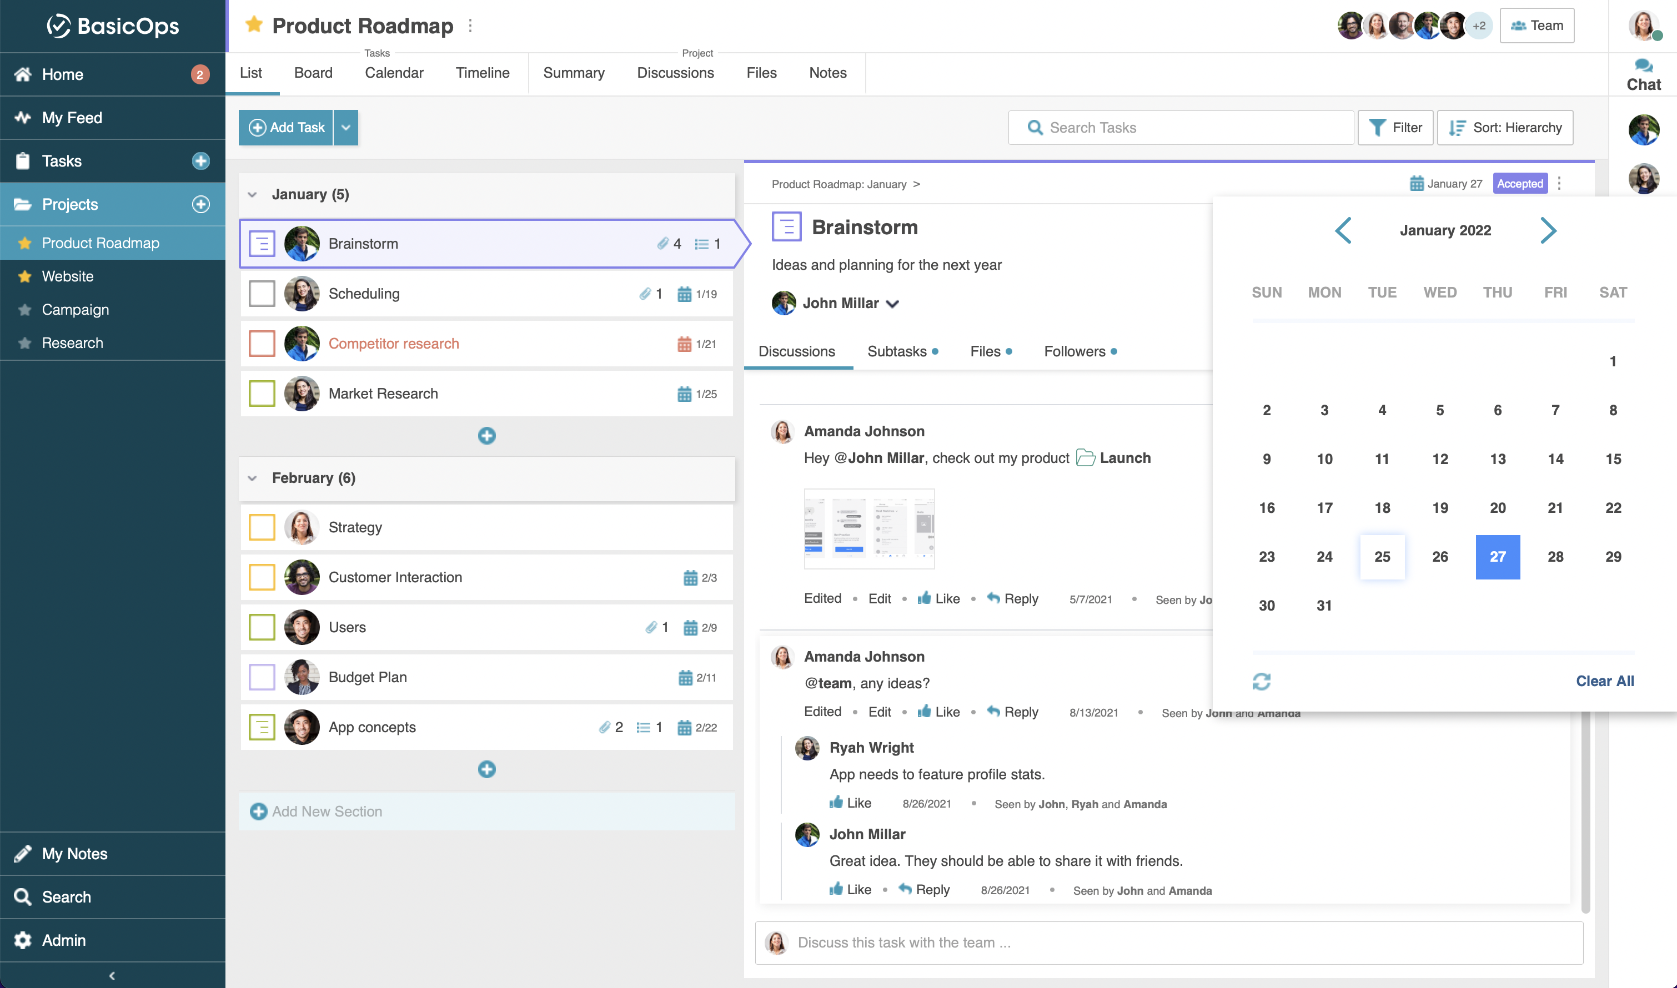This screenshot has height=988, width=1677.
Task: Open the Chat panel
Action: pyautogui.click(x=1643, y=73)
